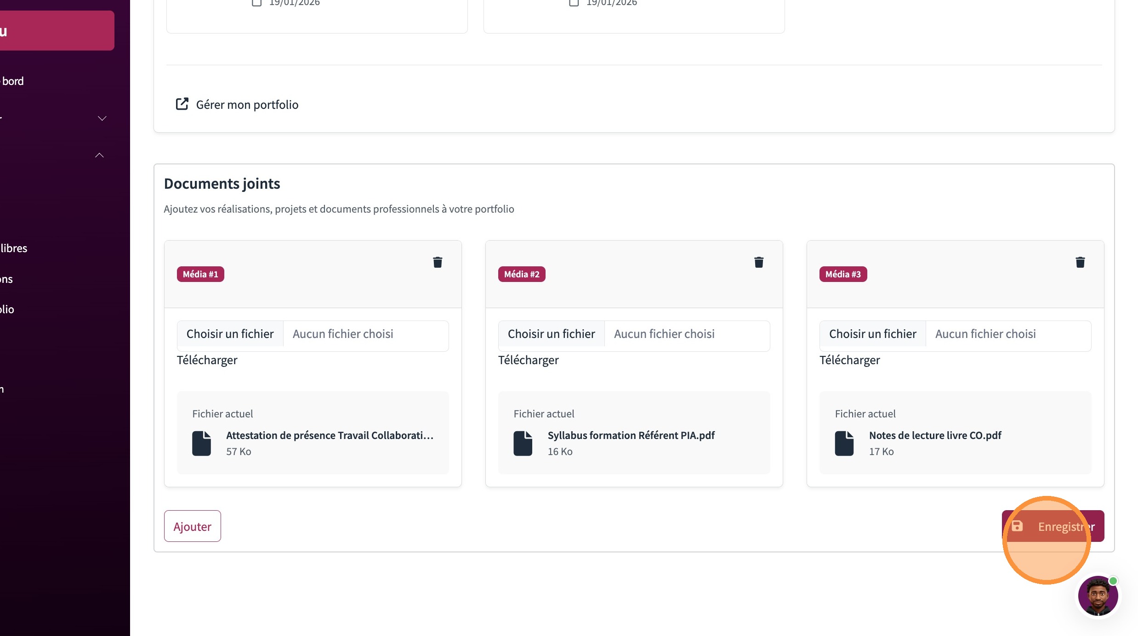Open Notes de lecture livre CO.pdf
Viewport: 1138px width, 636px height.
(934, 435)
